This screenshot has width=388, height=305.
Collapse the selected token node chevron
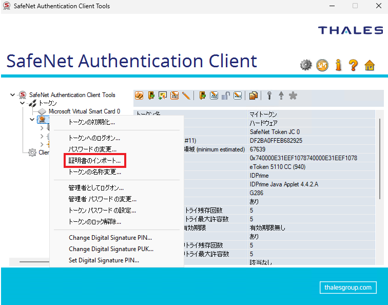coord(32,120)
